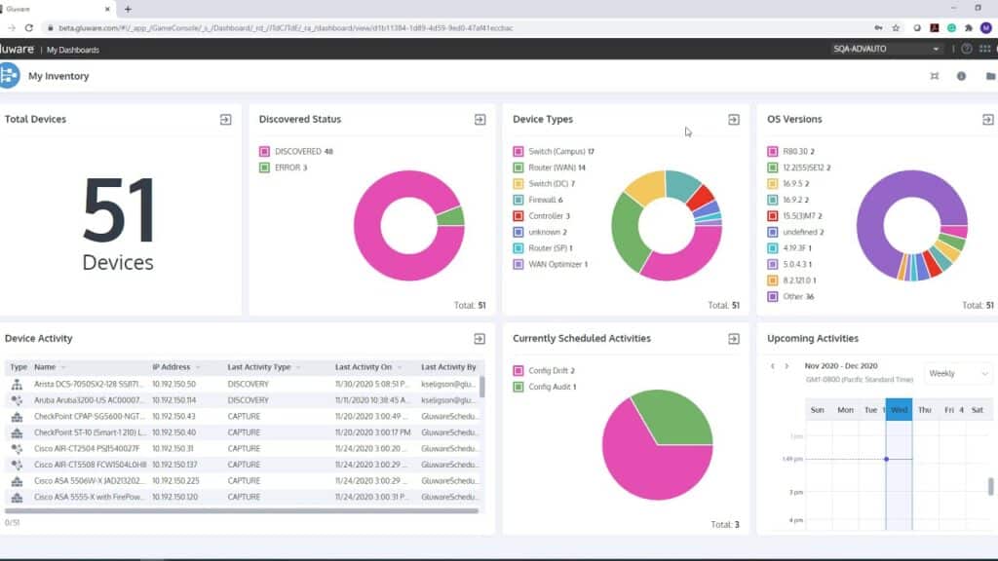The height and width of the screenshot is (561, 998).
Task: Open the folder icon at the top right
Action: 989,75
